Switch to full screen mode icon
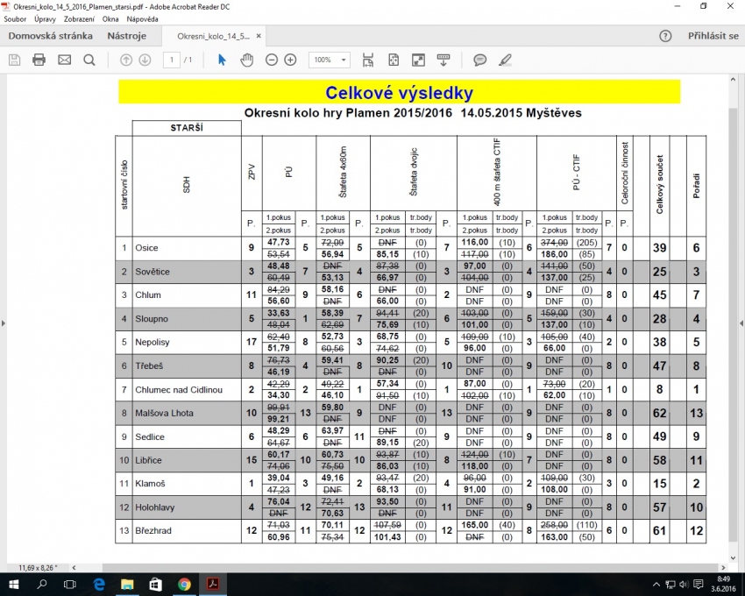 pyautogui.click(x=418, y=60)
